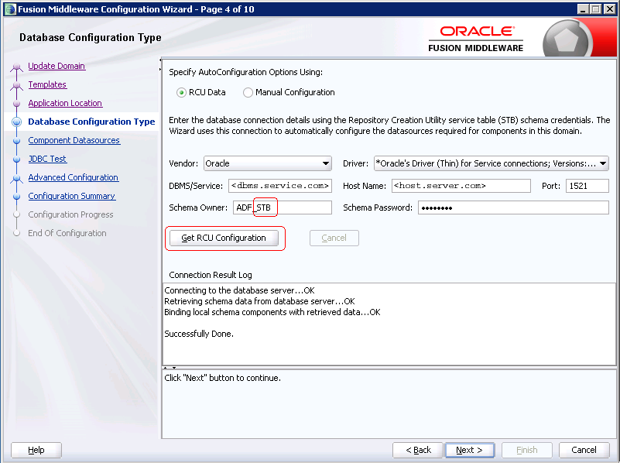Click the current step marker for Database Configuration Type

[x=16, y=122]
